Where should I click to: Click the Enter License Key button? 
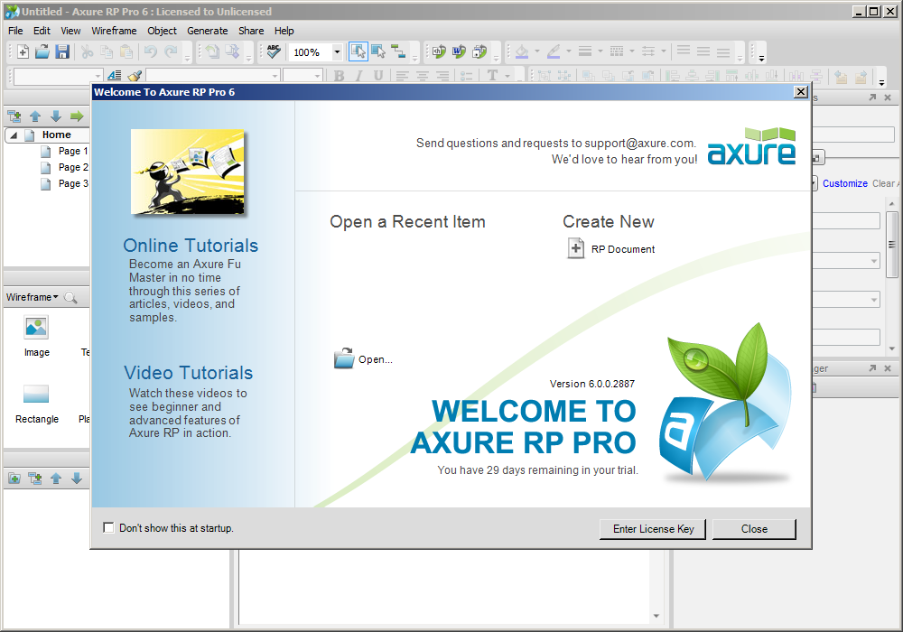tap(653, 529)
